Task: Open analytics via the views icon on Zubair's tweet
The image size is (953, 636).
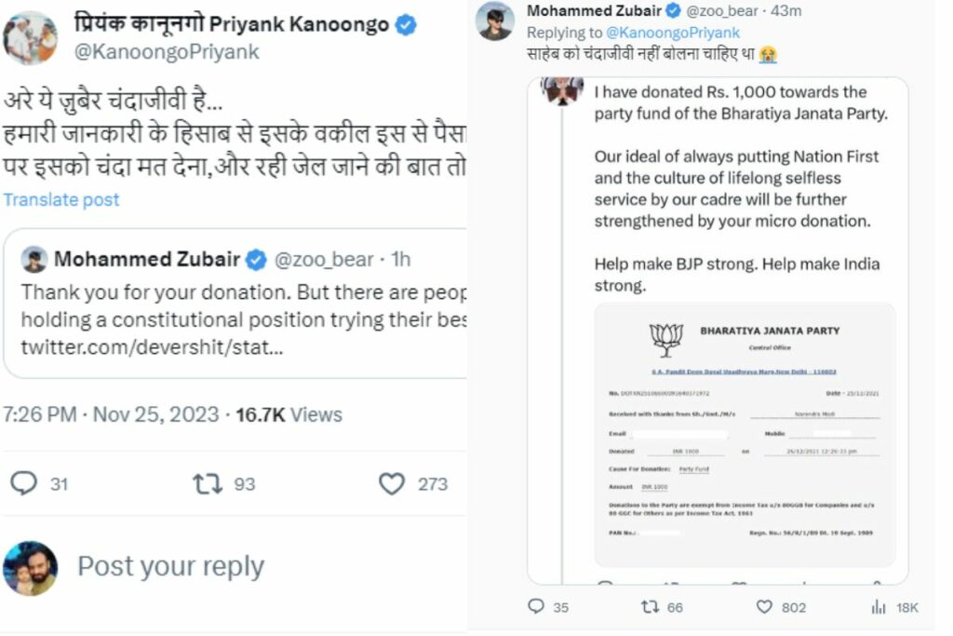Action: coord(877,606)
